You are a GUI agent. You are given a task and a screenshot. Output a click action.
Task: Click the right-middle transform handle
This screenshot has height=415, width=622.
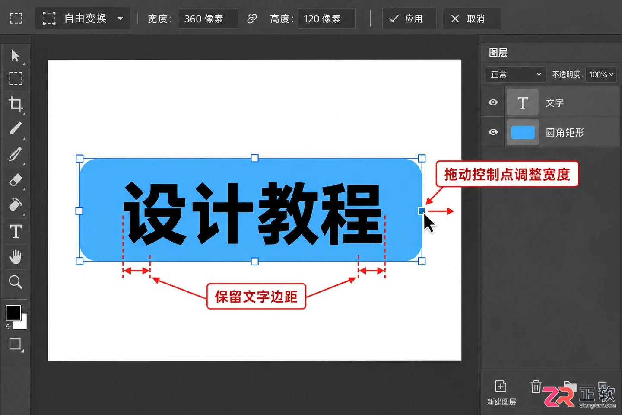point(422,211)
